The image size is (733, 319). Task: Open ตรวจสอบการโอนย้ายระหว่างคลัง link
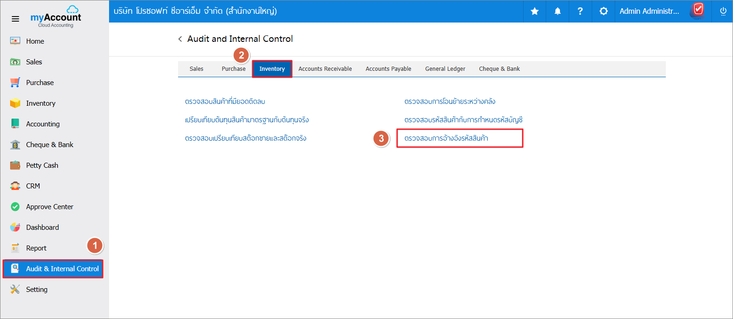click(x=450, y=102)
